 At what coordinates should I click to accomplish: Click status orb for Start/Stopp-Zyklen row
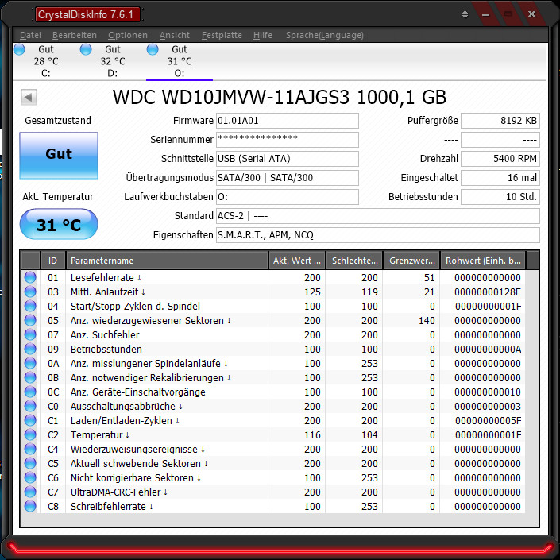30,306
